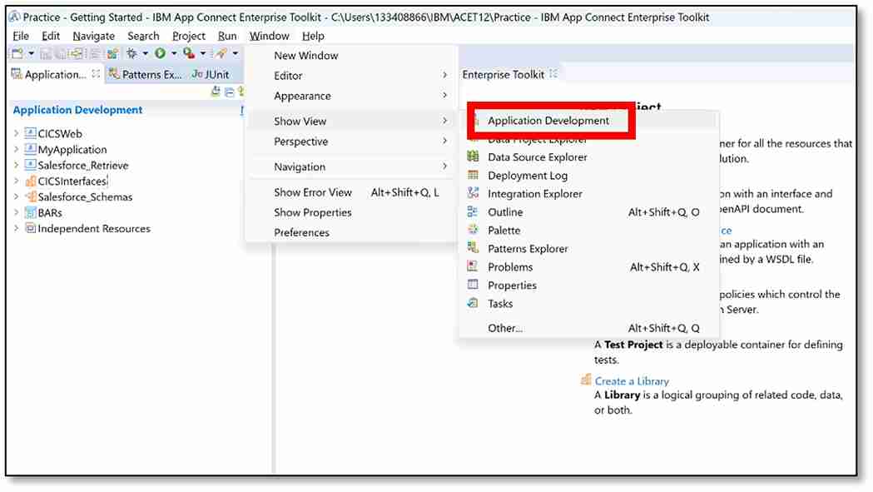Show the Properties view
Screen dimensions: 873x492
pyautogui.click(x=511, y=285)
